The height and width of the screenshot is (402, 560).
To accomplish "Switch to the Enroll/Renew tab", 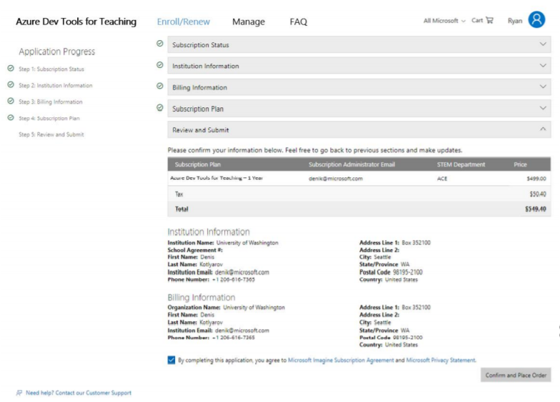I will coord(184,21).
